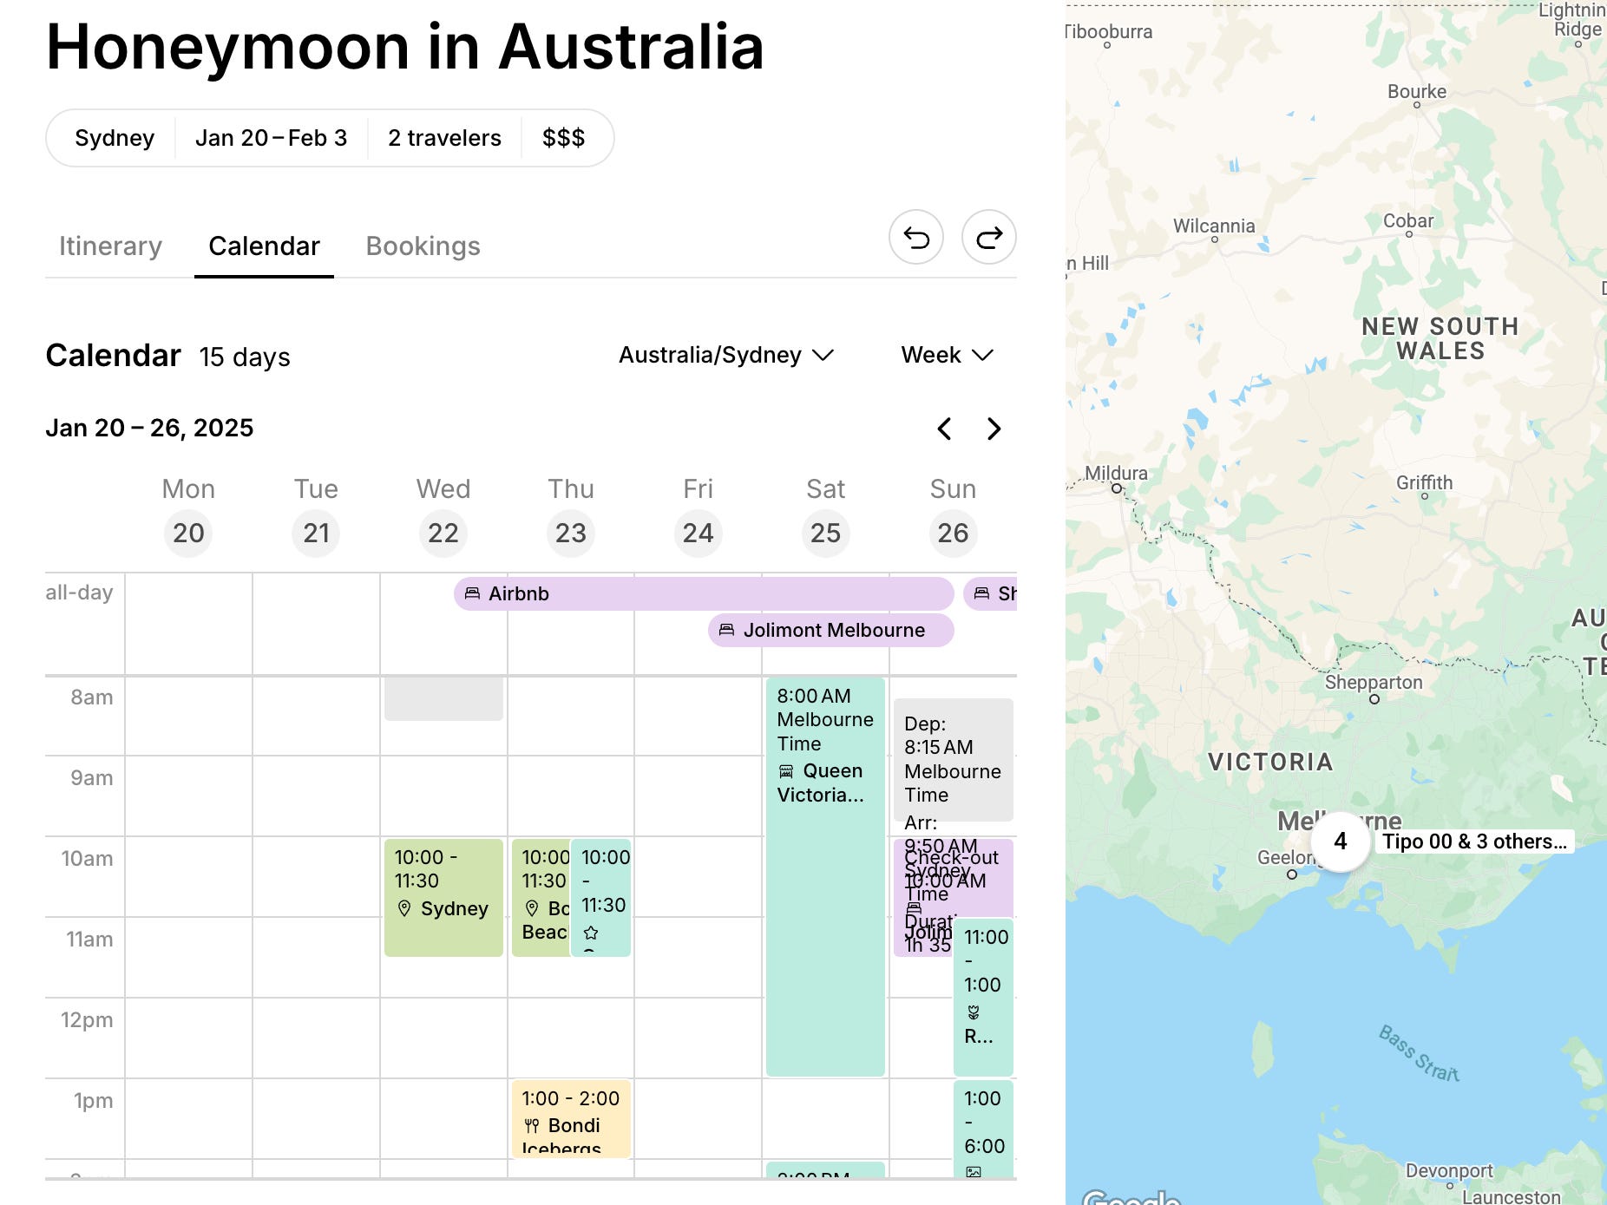The image size is (1607, 1205).
Task: Click the Griffith label on the map
Action: (x=1424, y=483)
